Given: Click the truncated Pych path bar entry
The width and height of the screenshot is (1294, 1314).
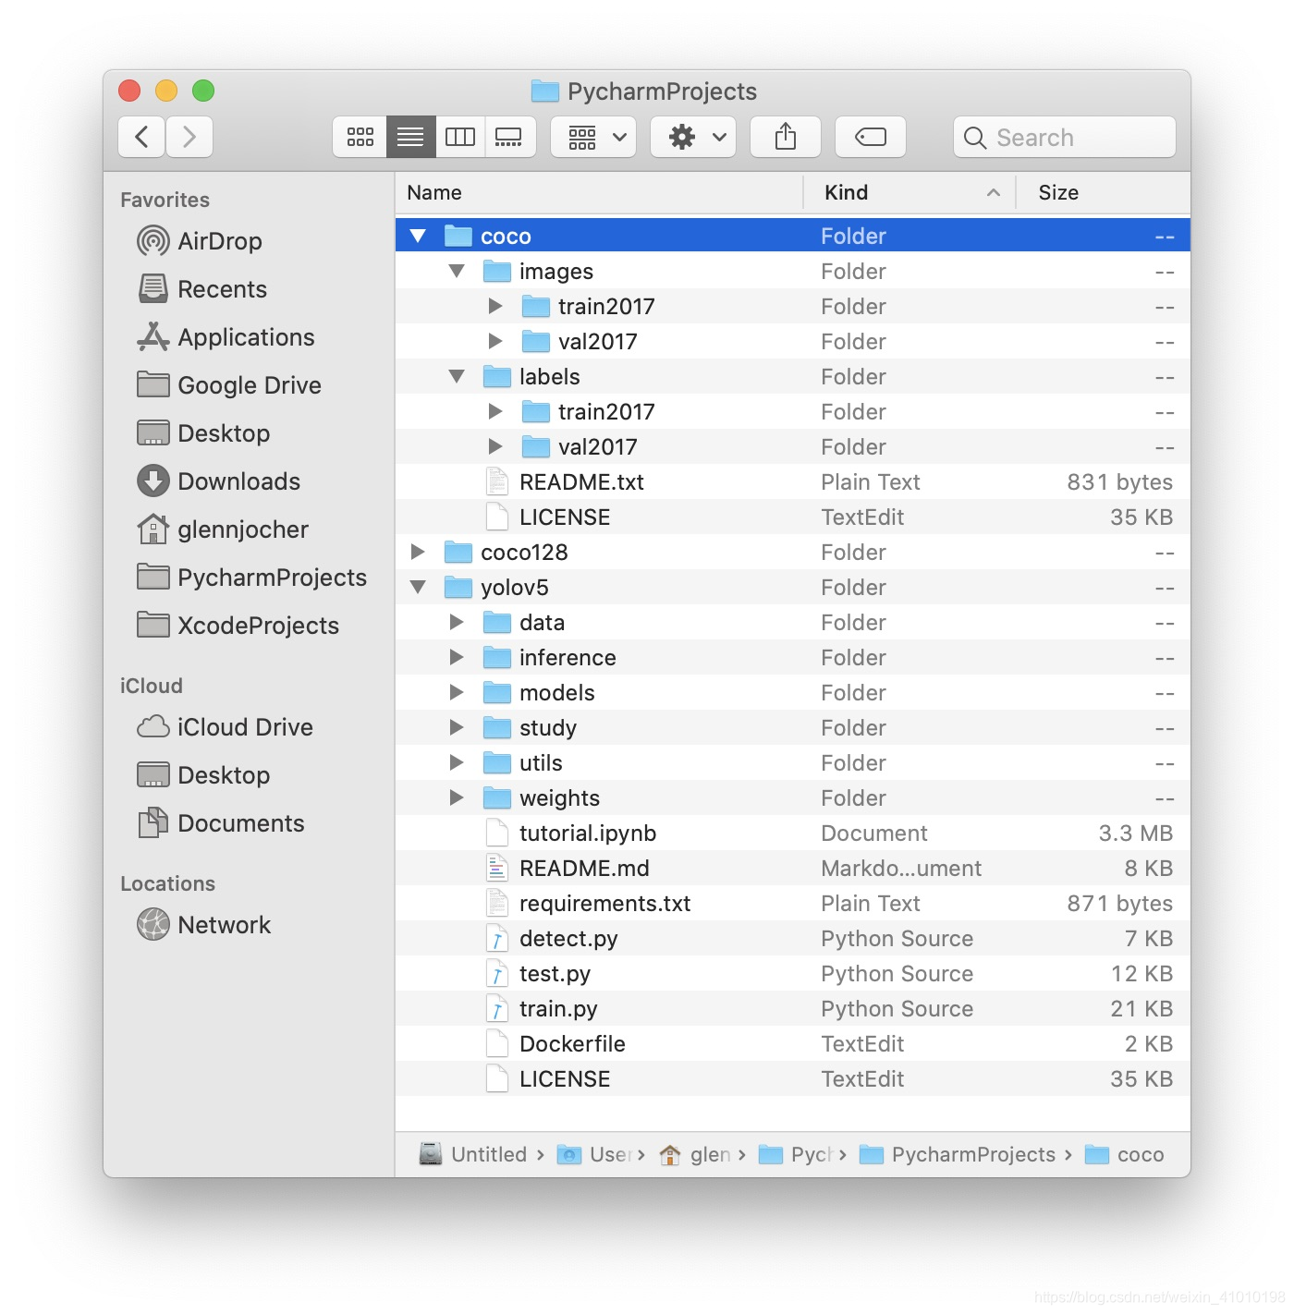Looking at the screenshot, I should pos(796,1155).
